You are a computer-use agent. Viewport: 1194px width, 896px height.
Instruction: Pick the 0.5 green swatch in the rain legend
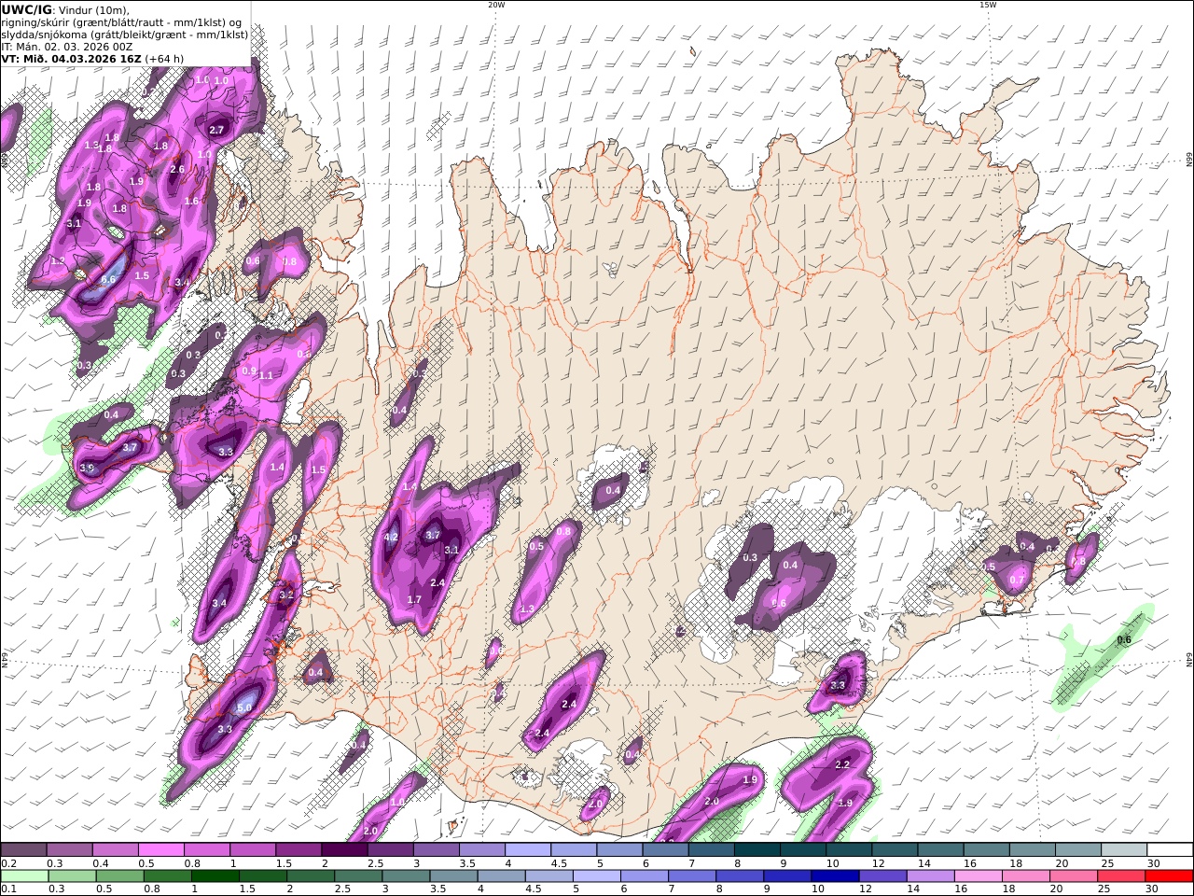click(x=118, y=876)
